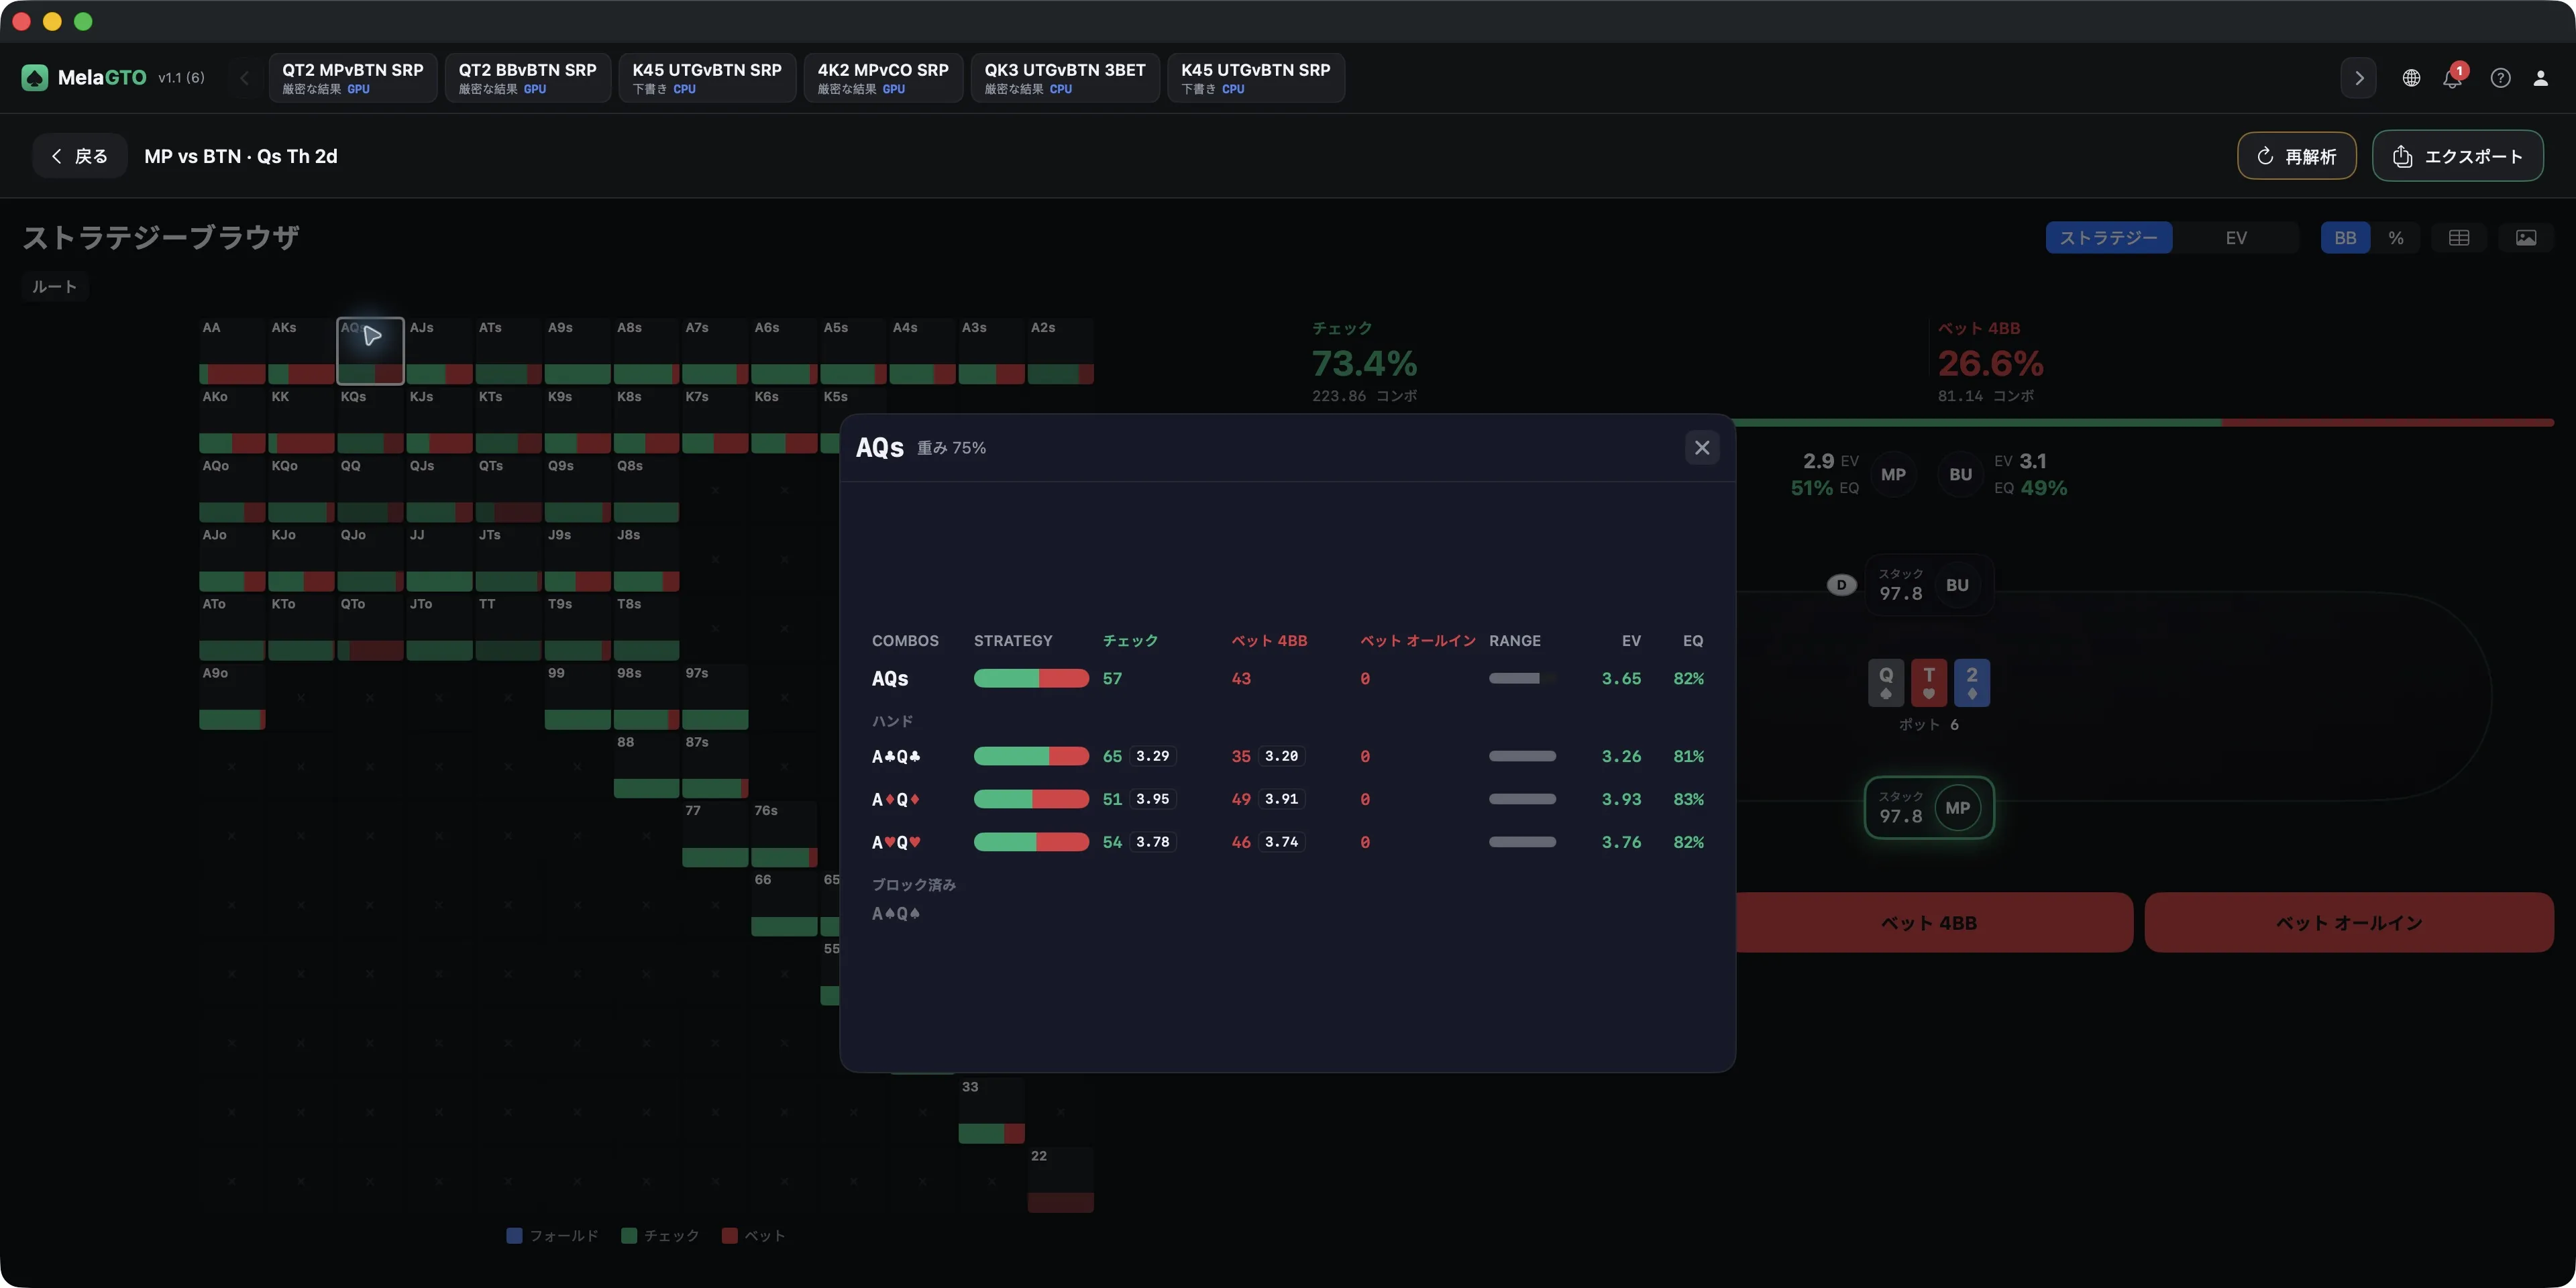Screen dimensions: 2576x1288
Task: Click the MP stack seat 97.8
Action: (1929, 808)
